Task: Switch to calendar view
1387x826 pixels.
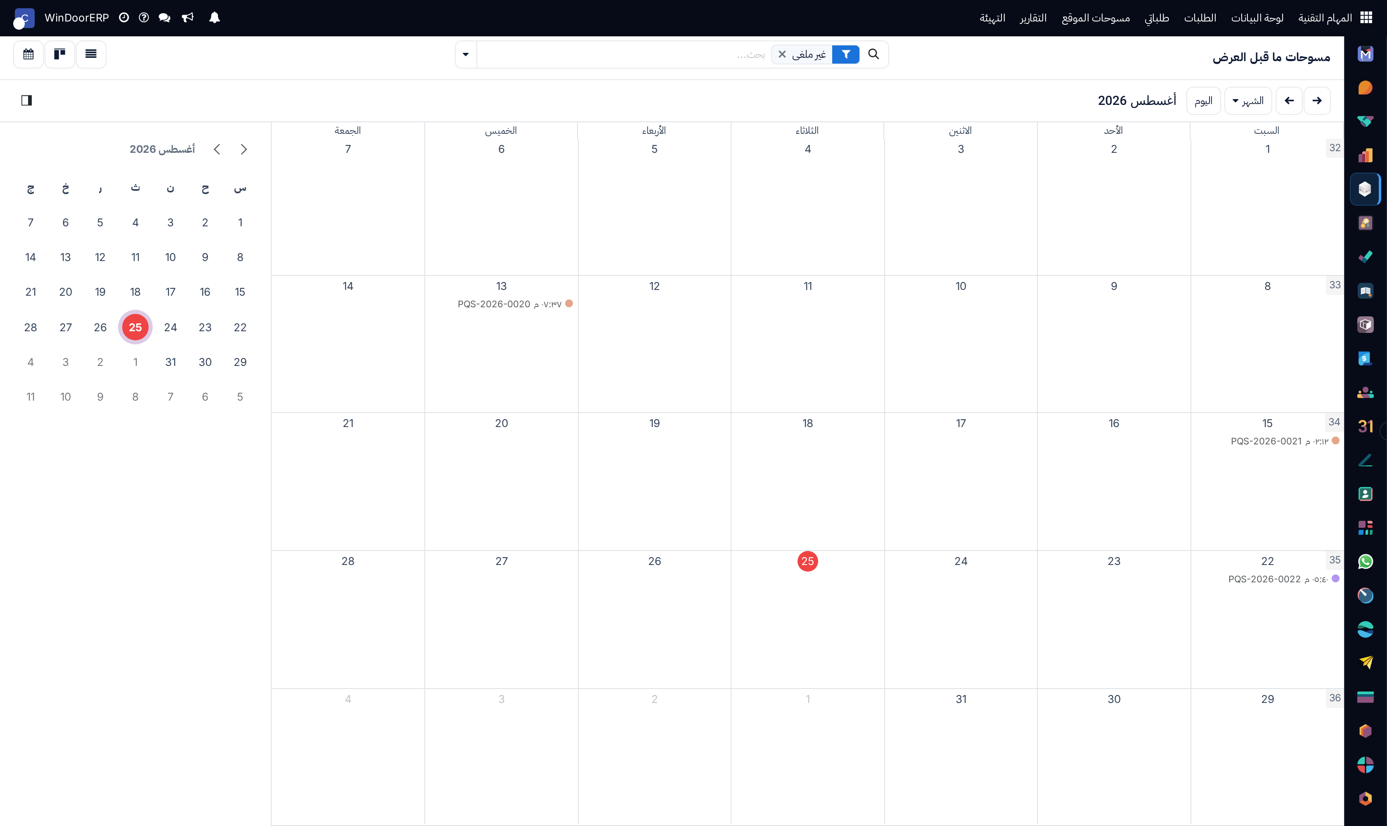Action: coord(28,54)
